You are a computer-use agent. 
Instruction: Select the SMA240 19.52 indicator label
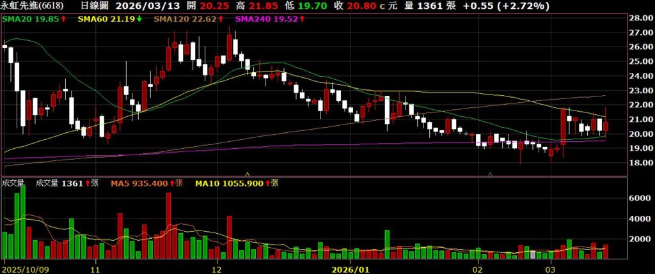coord(265,19)
